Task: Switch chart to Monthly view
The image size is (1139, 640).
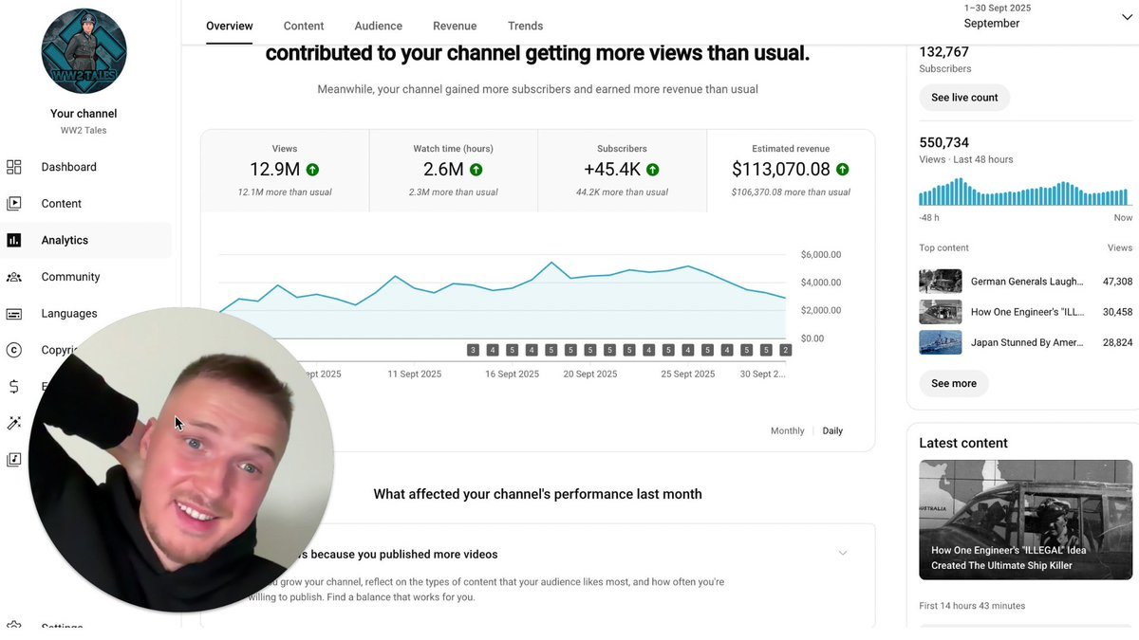Action: tap(787, 430)
